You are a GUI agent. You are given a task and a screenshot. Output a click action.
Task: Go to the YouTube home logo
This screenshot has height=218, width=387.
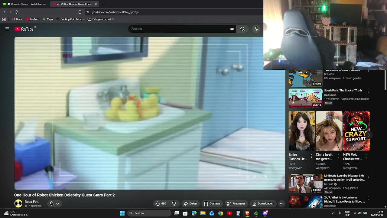pyautogui.click(x=24, y=29)
